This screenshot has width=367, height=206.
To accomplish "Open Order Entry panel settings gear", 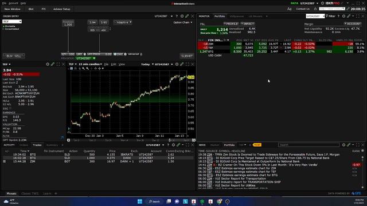I will (182, 16).
